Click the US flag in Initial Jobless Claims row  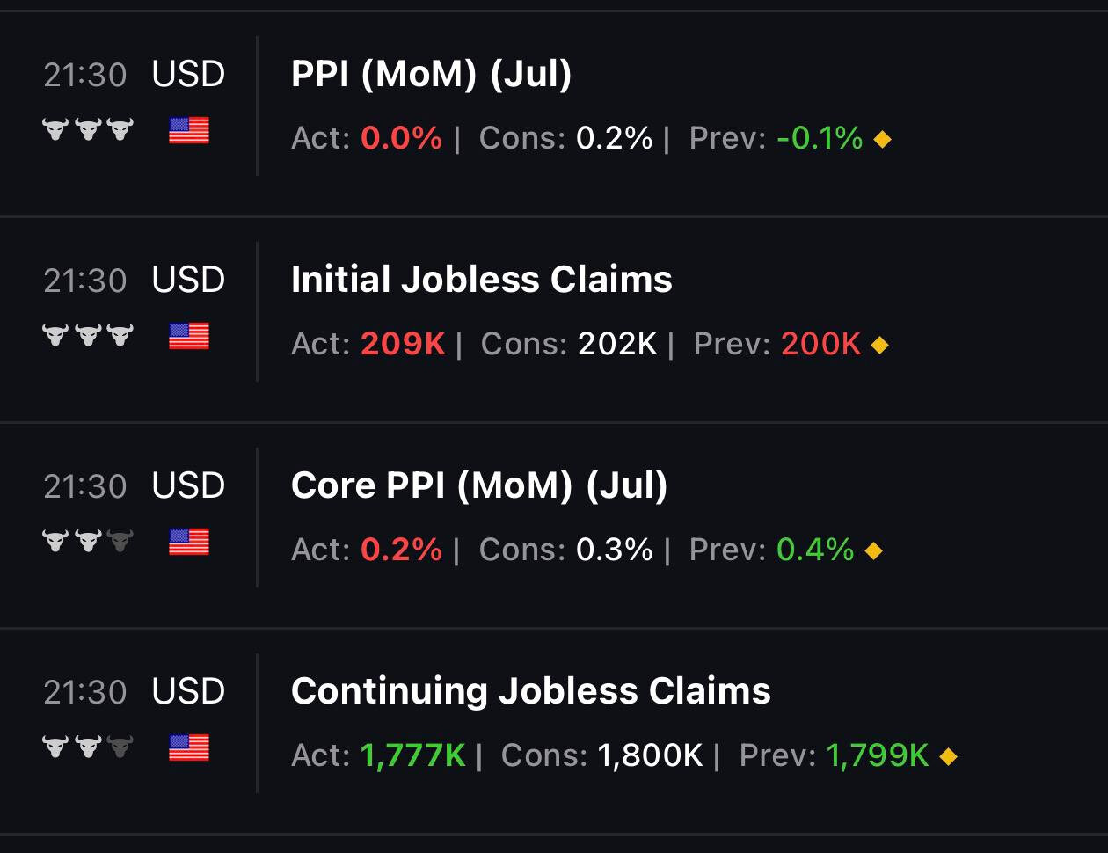point(189,336)
